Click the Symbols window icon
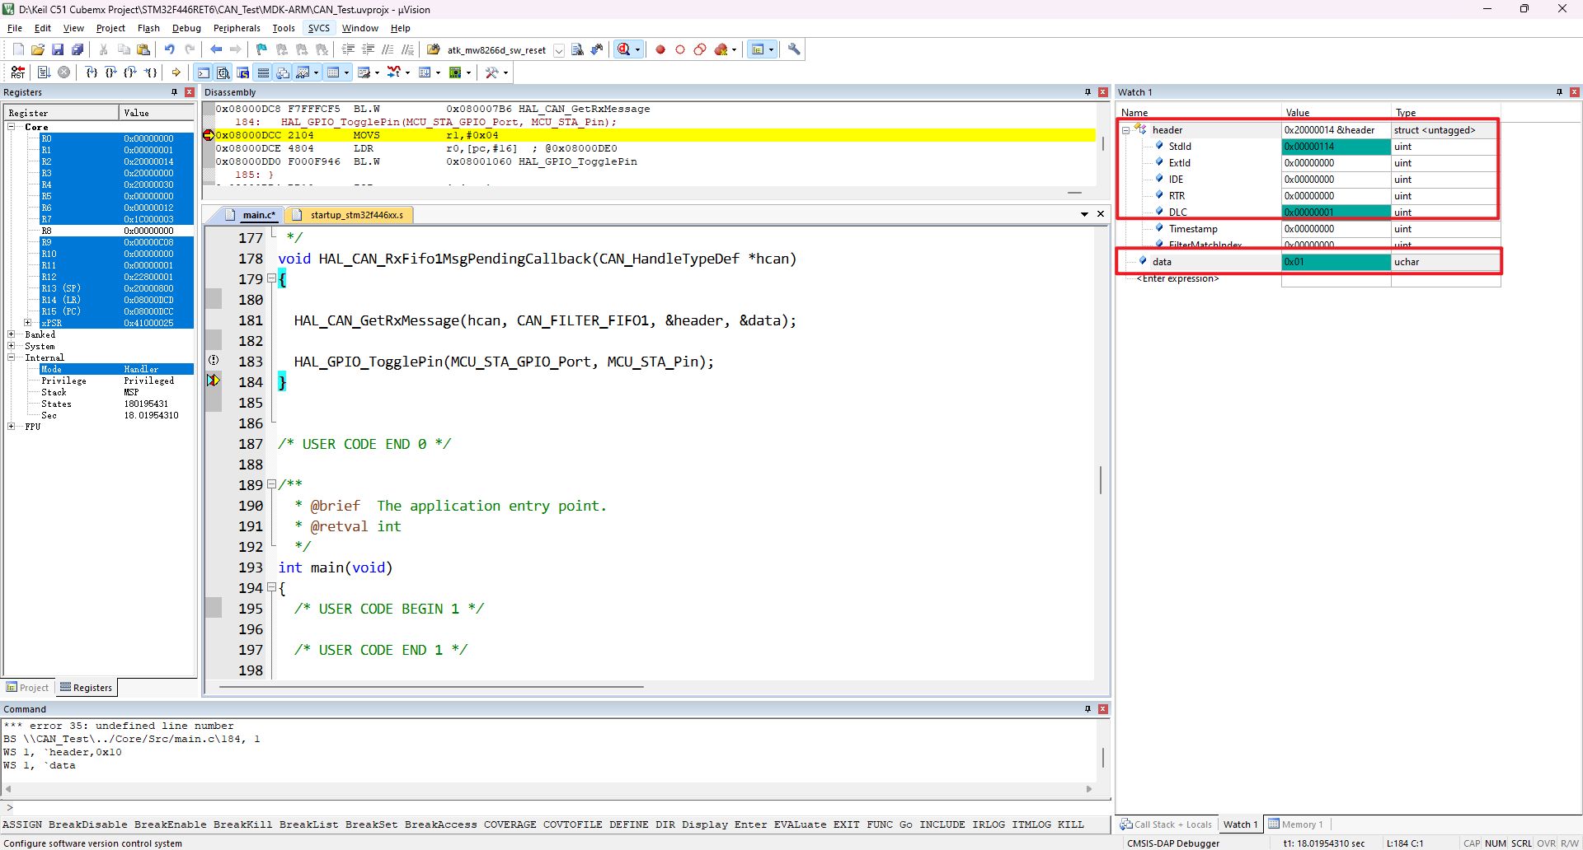The image size is (1583, 850). [x=243, y=72]
